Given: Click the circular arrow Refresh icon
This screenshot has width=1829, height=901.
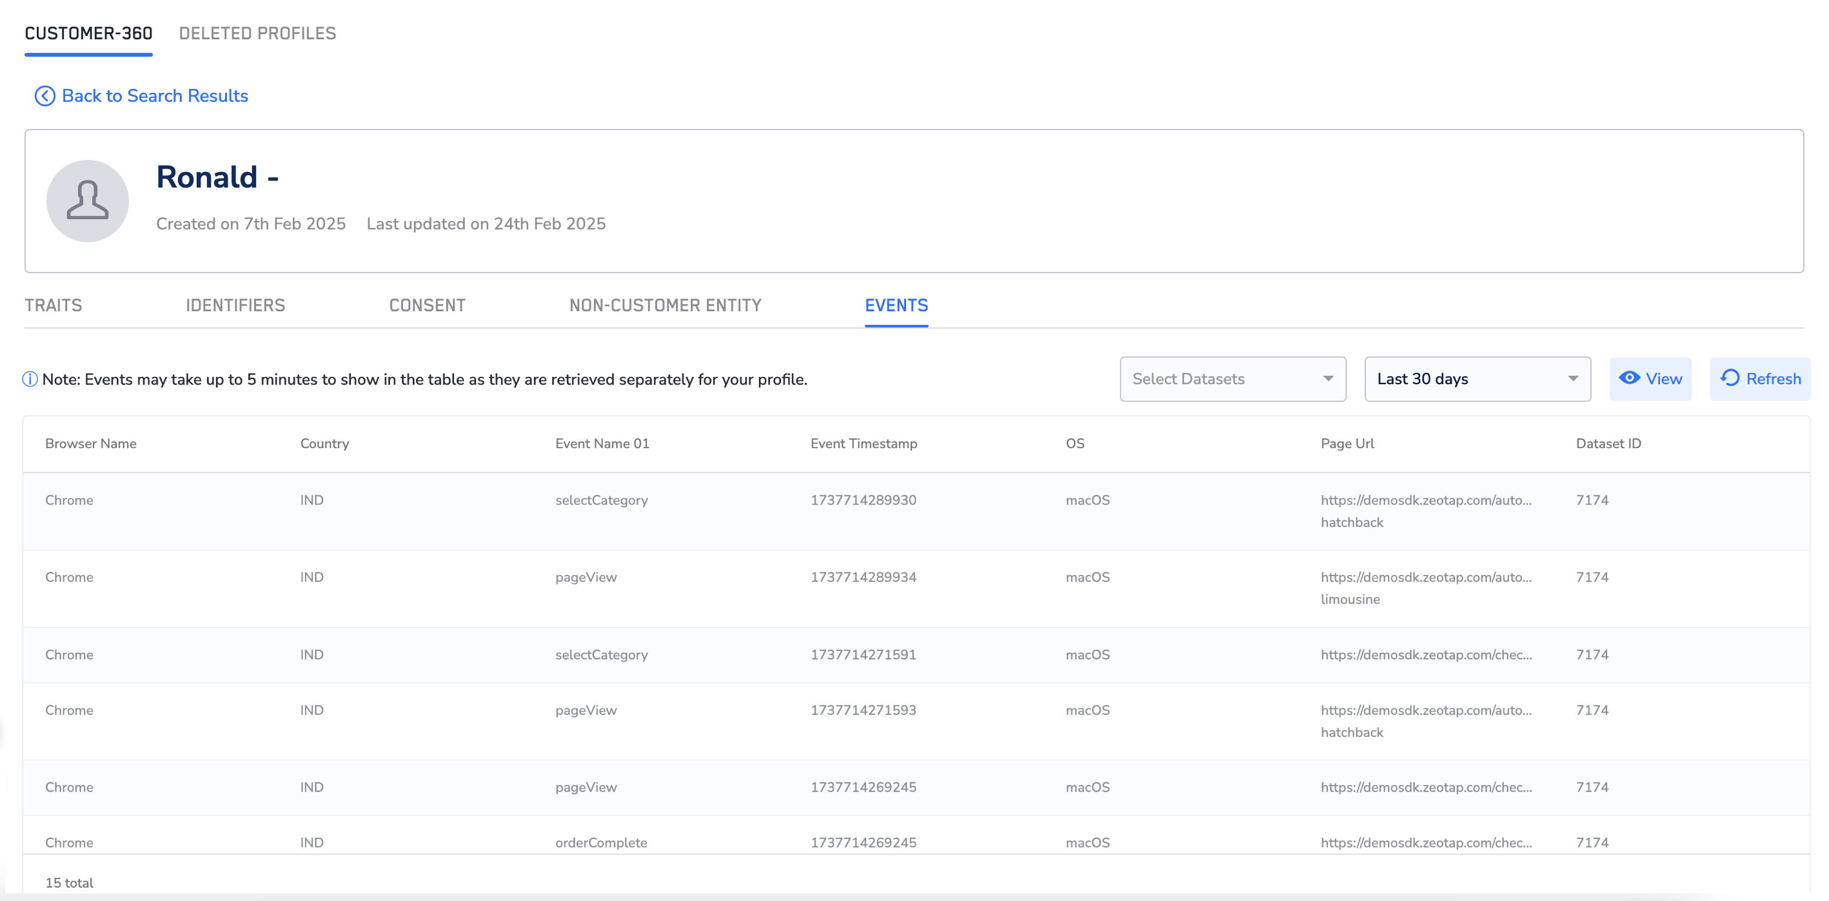Looking at the screenshot, I should (x=1730, y=378).
